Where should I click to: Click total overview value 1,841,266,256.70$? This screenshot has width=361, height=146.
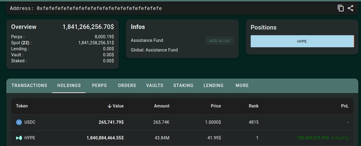[x=88, y=27]
